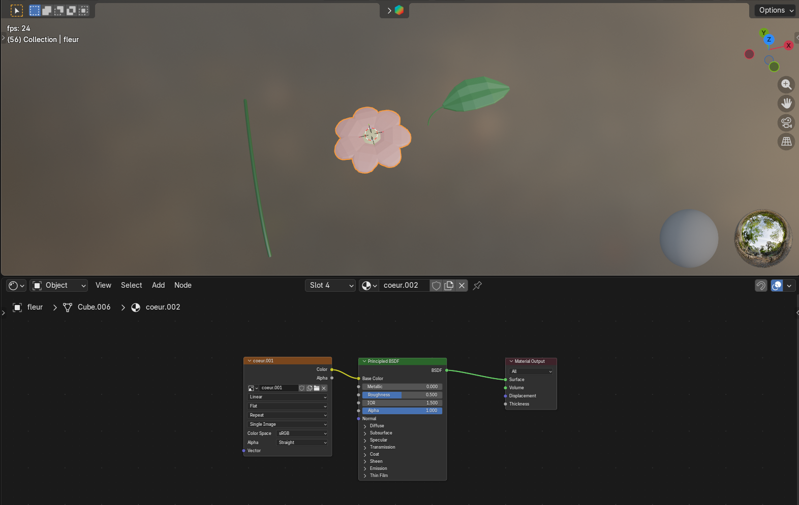Select the Extend selection mode icon
799x505 pixels.
click(47, 10)
